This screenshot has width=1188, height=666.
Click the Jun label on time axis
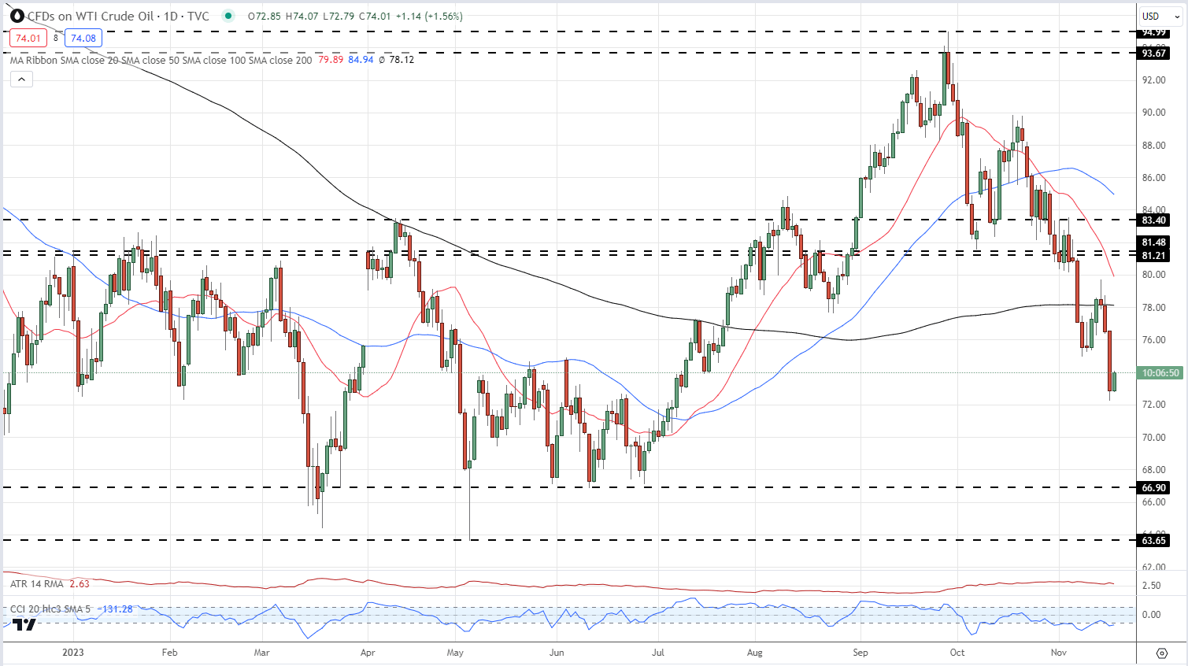557,653
